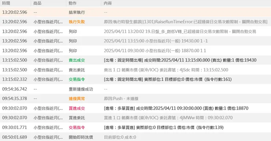Select the 結束執行 log row

pyautogui.click(x=135, y=12)
